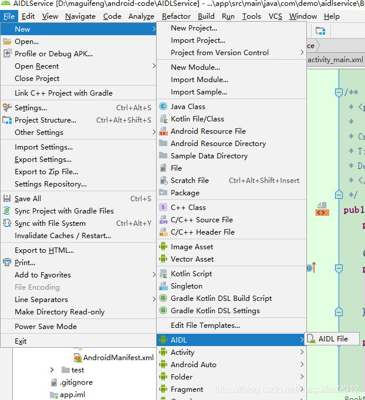365x400 pixels.
Task: Click the Java Class icon
Action: [x=163, y=106]
